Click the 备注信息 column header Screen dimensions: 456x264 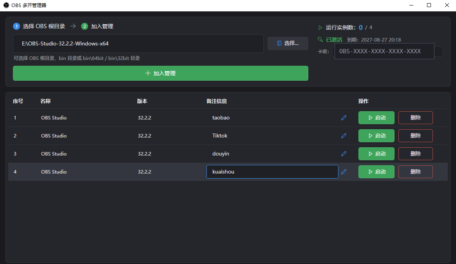217,101
